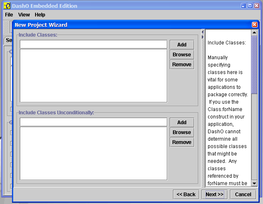
Task: Maximize the DashO Embedded Edition window
Action: tap(250, 6)
